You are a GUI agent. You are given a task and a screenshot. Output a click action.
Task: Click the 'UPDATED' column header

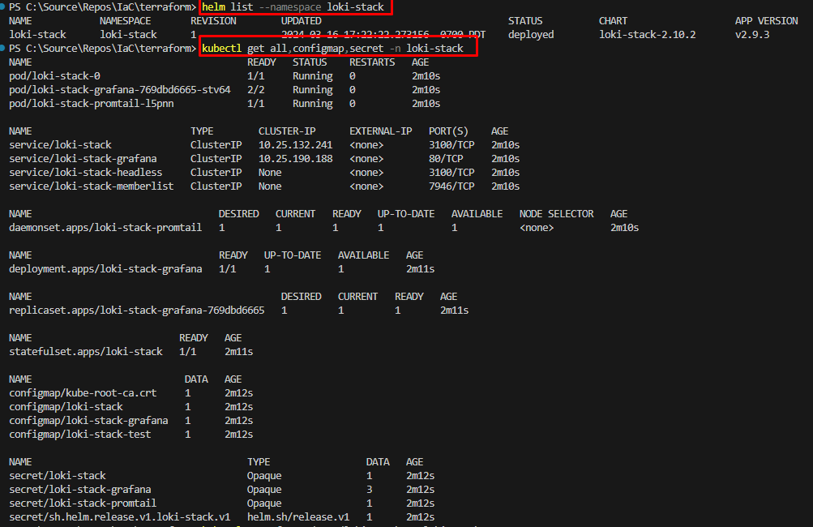[302, 21]
